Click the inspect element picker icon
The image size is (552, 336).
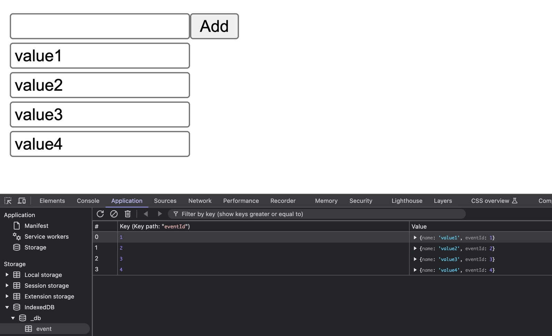(8, 201)
